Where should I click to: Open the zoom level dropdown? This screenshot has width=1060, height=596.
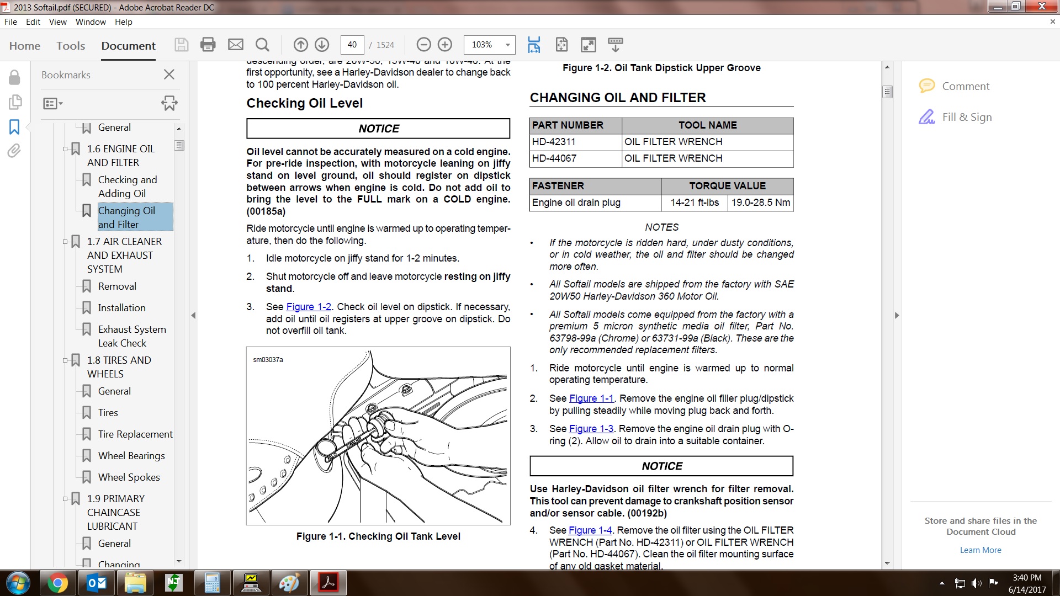point(507,45)
